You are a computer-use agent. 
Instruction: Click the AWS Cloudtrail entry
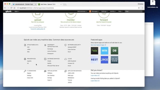pyautogui.click(x=72, y=61)
